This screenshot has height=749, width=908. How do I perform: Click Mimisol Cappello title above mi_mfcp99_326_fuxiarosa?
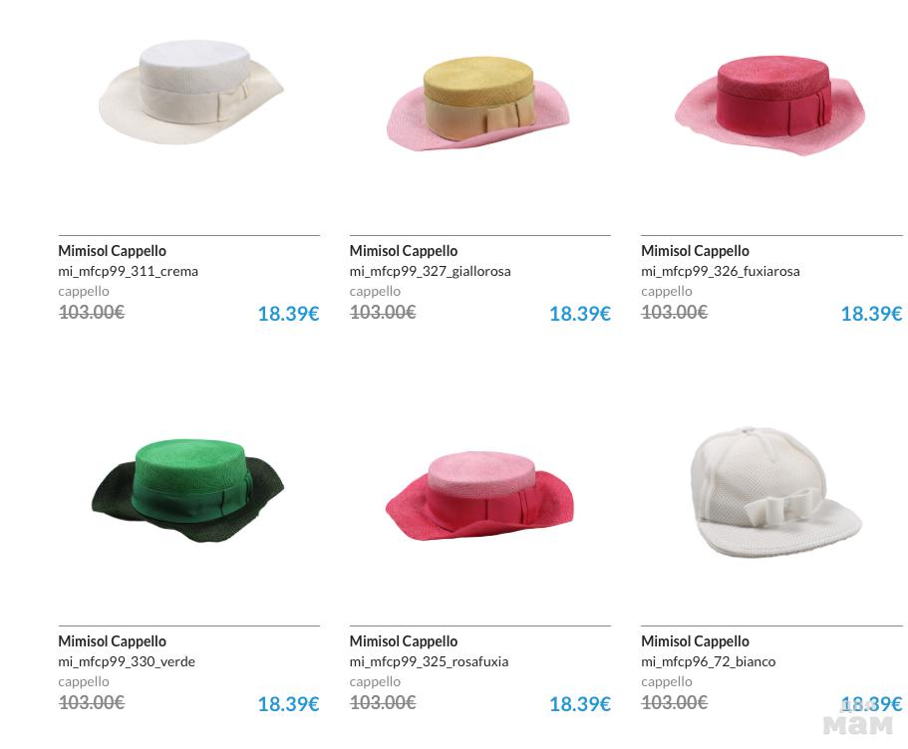695,251
